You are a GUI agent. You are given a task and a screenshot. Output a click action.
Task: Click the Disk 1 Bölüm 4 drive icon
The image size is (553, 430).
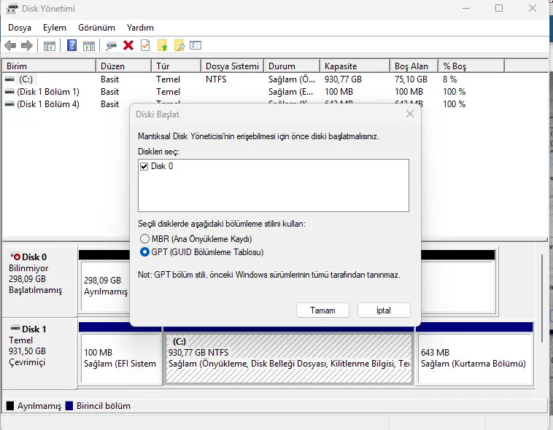(x=9, y=104)
